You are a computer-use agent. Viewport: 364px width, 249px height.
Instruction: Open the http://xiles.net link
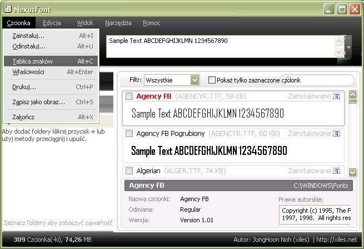click(x=336, y=240)
